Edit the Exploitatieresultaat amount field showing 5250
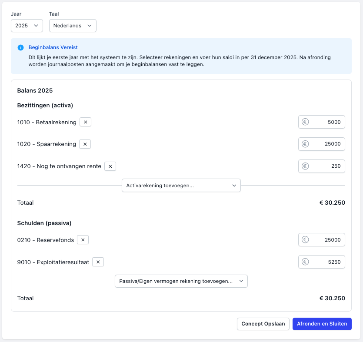 click(326, 262)
